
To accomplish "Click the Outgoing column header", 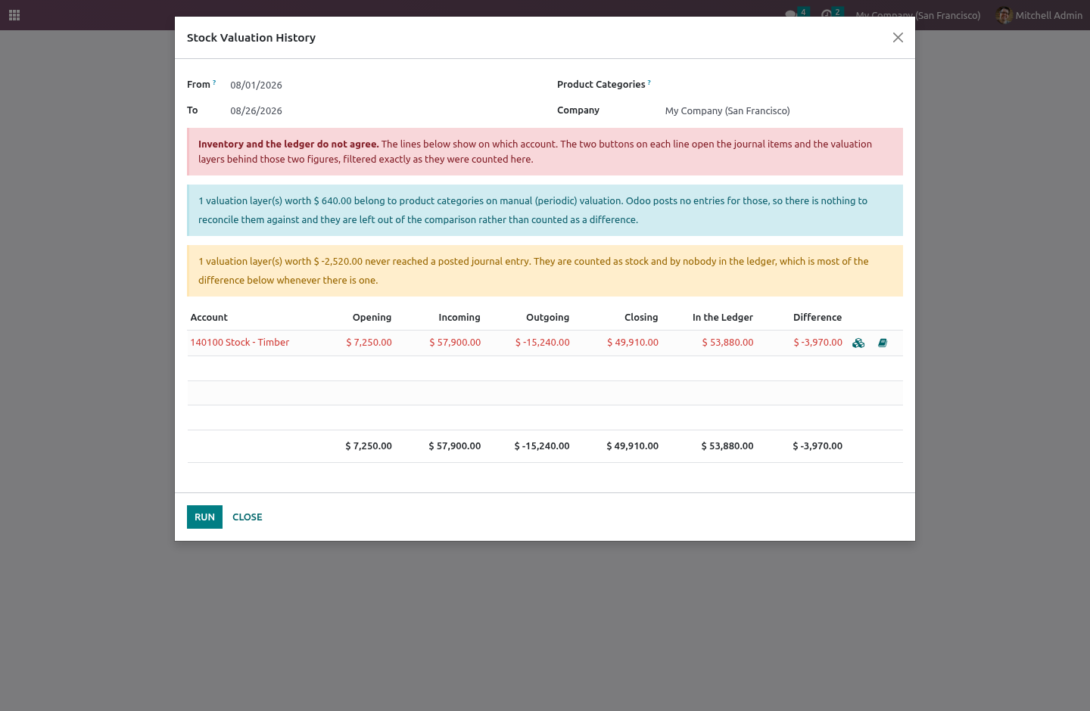I will coord(548,318).
